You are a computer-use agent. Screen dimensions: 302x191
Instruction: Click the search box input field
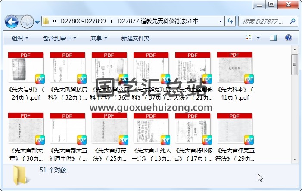(x=263, y=21)
